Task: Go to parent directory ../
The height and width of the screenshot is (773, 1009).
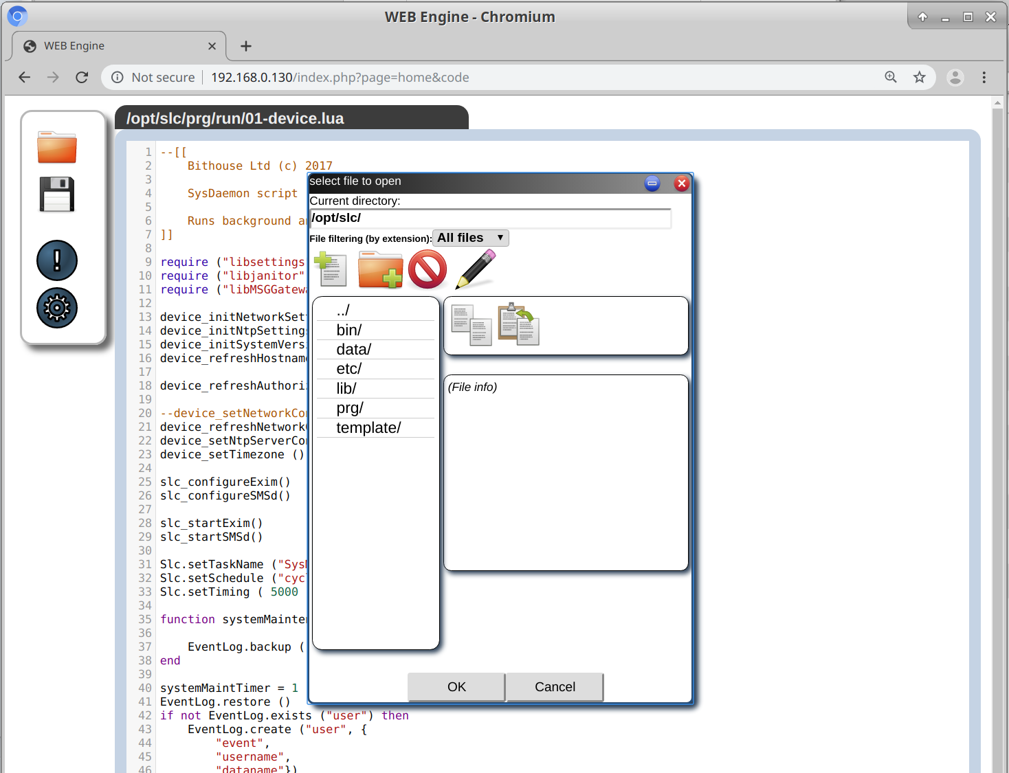Action: point(375,311)
